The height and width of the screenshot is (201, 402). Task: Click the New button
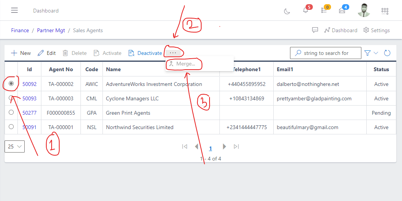pyautogui.click(x=21, y=53)
